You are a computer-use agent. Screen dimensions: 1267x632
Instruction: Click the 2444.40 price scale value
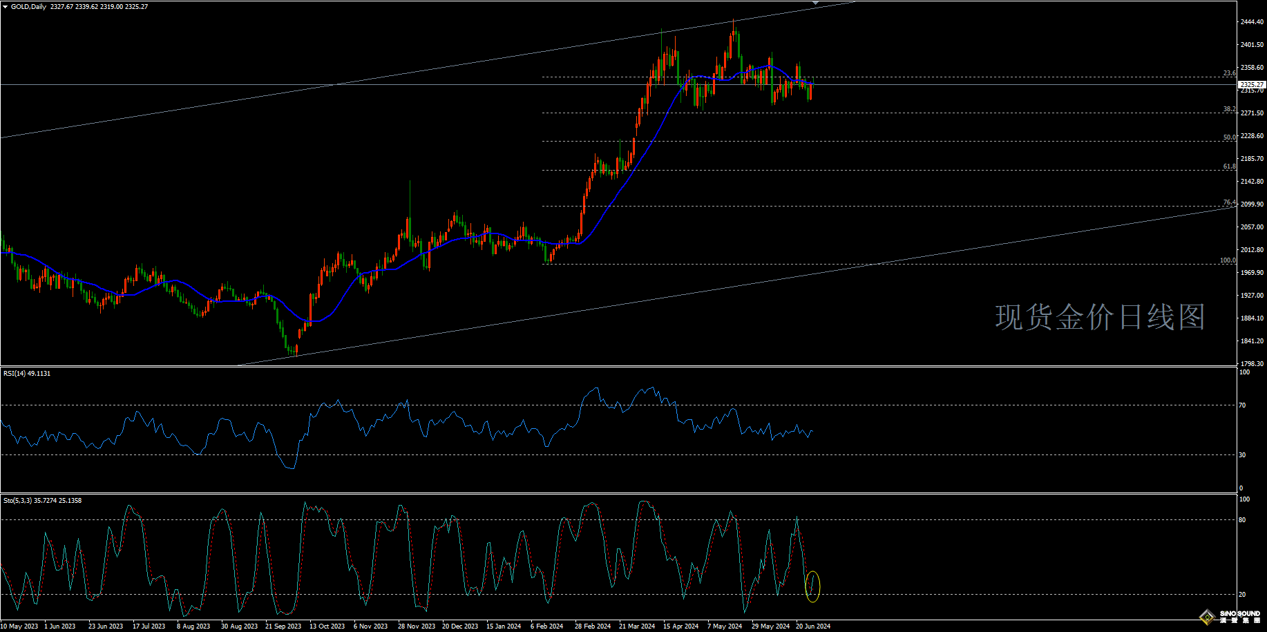tap(1252, 22)
